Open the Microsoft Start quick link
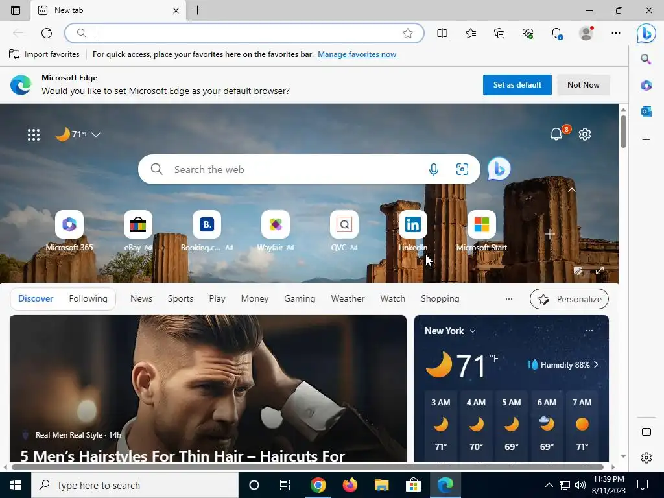Viewport: 664px width, 498px height. pyautogui.click(x=482, y=231)
